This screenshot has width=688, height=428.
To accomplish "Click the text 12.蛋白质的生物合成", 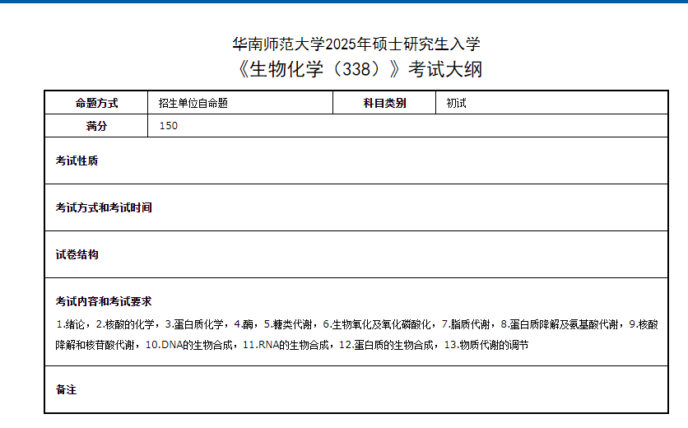I will 386,345.
